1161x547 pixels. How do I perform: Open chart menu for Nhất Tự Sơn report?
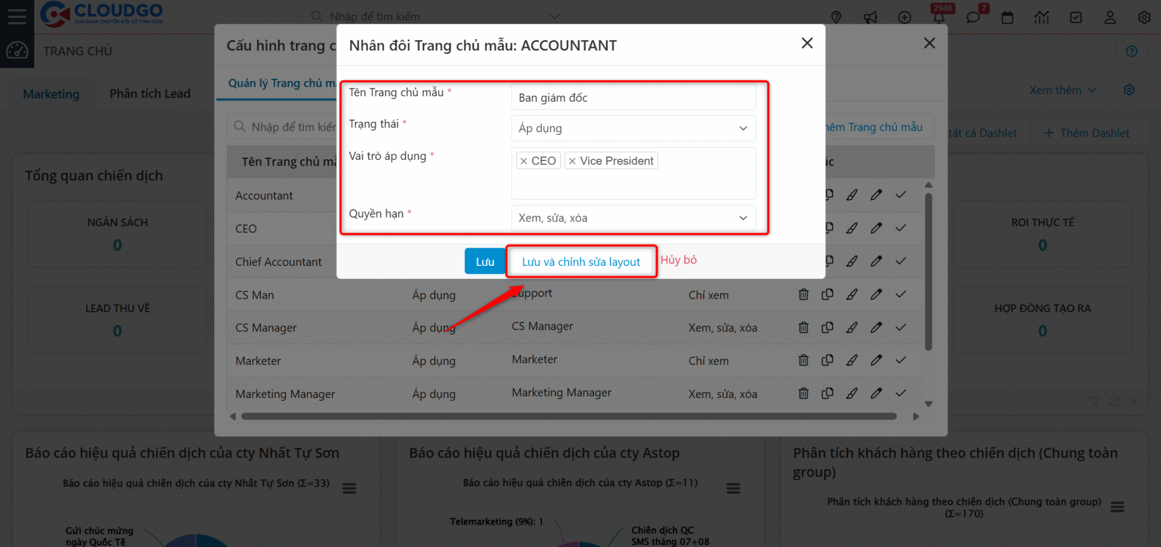pos(349,488)
